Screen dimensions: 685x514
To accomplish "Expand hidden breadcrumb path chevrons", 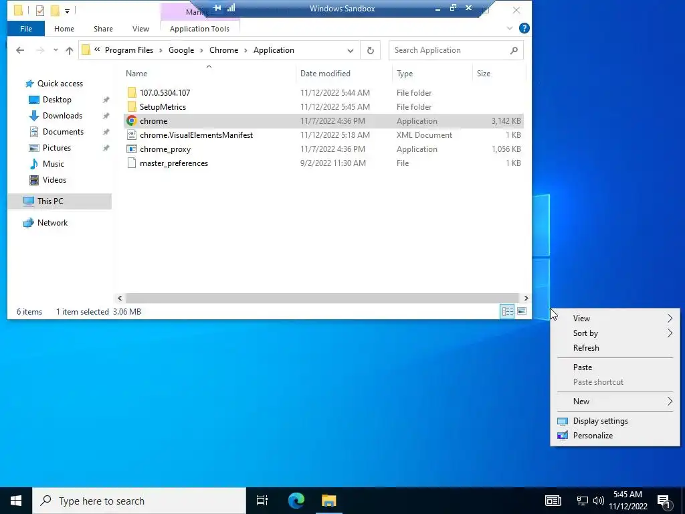I will [97, 50].
